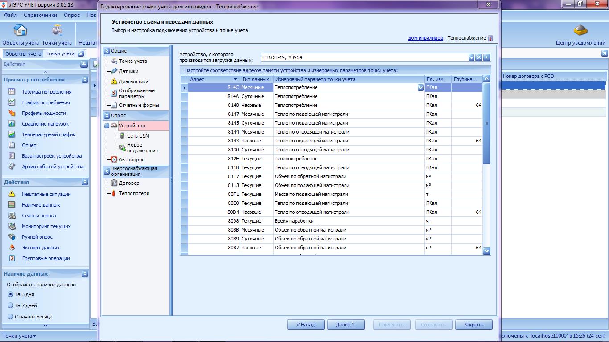609x342 pixels.
Task: Choose За 7 дней radio option
Action: (x=11, y=305)
